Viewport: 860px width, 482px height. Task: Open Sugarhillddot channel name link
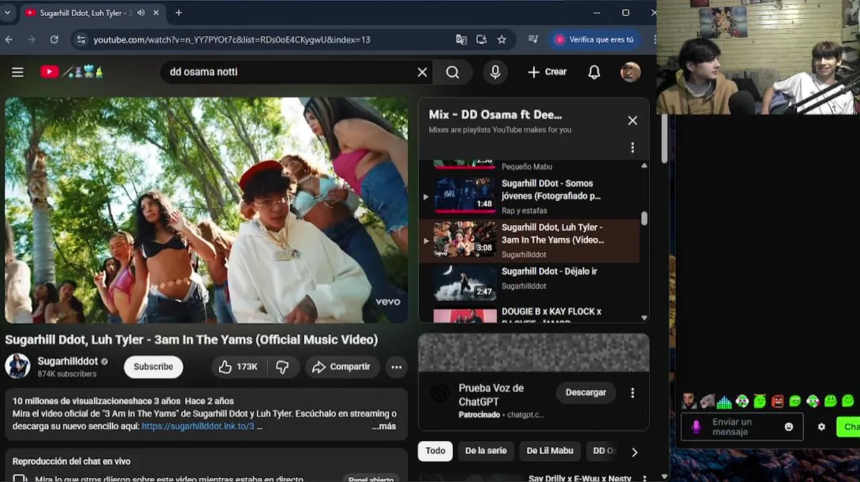pos(68,361)
